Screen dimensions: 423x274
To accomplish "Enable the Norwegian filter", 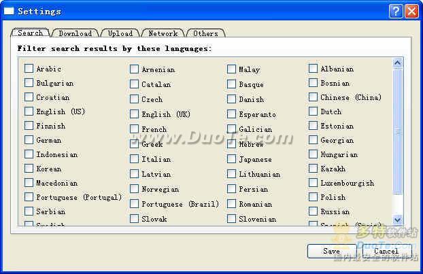I will 135,189.
